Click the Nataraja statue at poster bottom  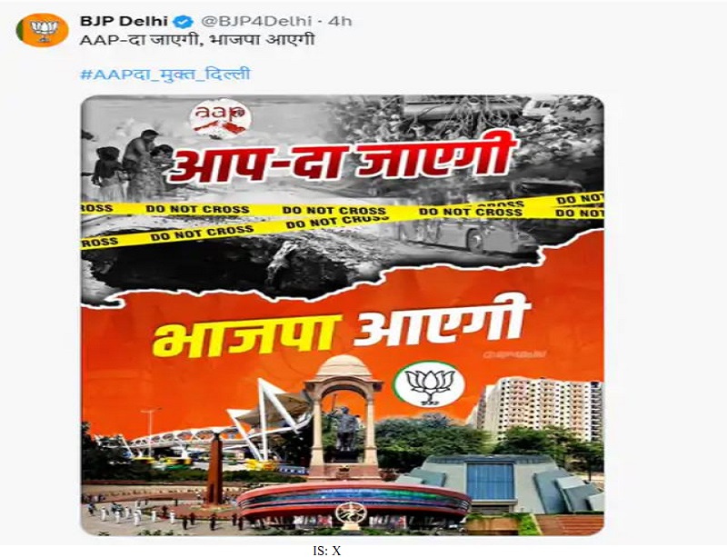[351, 515]
